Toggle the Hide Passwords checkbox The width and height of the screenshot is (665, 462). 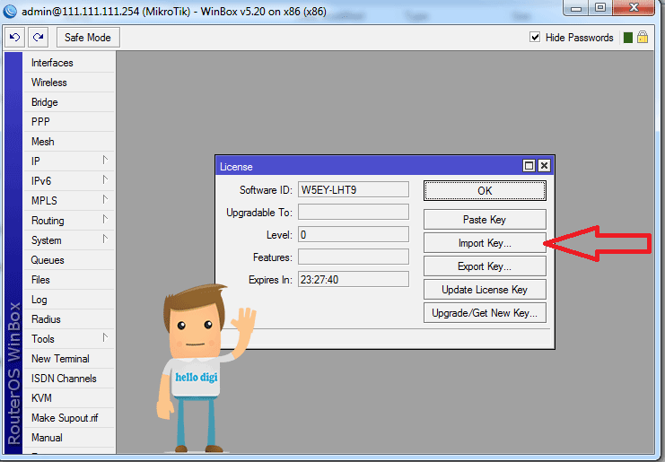click(535, 38)
